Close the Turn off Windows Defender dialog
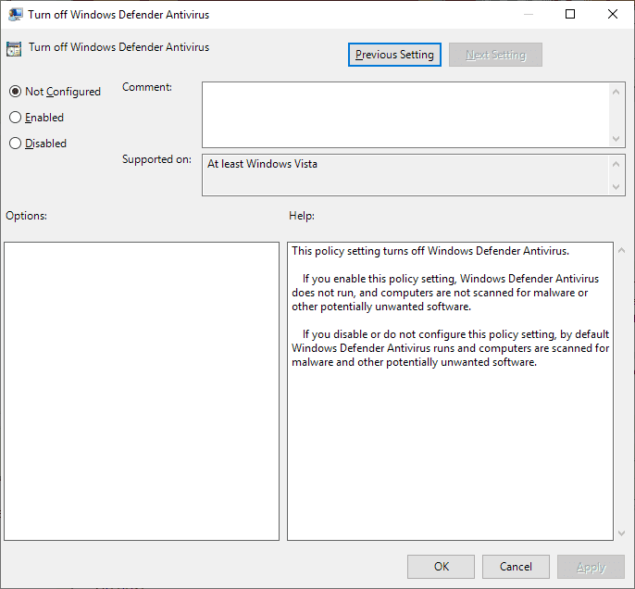Viewport: 635px width, 589px height. pyautogui.click(x=613, y=14)
